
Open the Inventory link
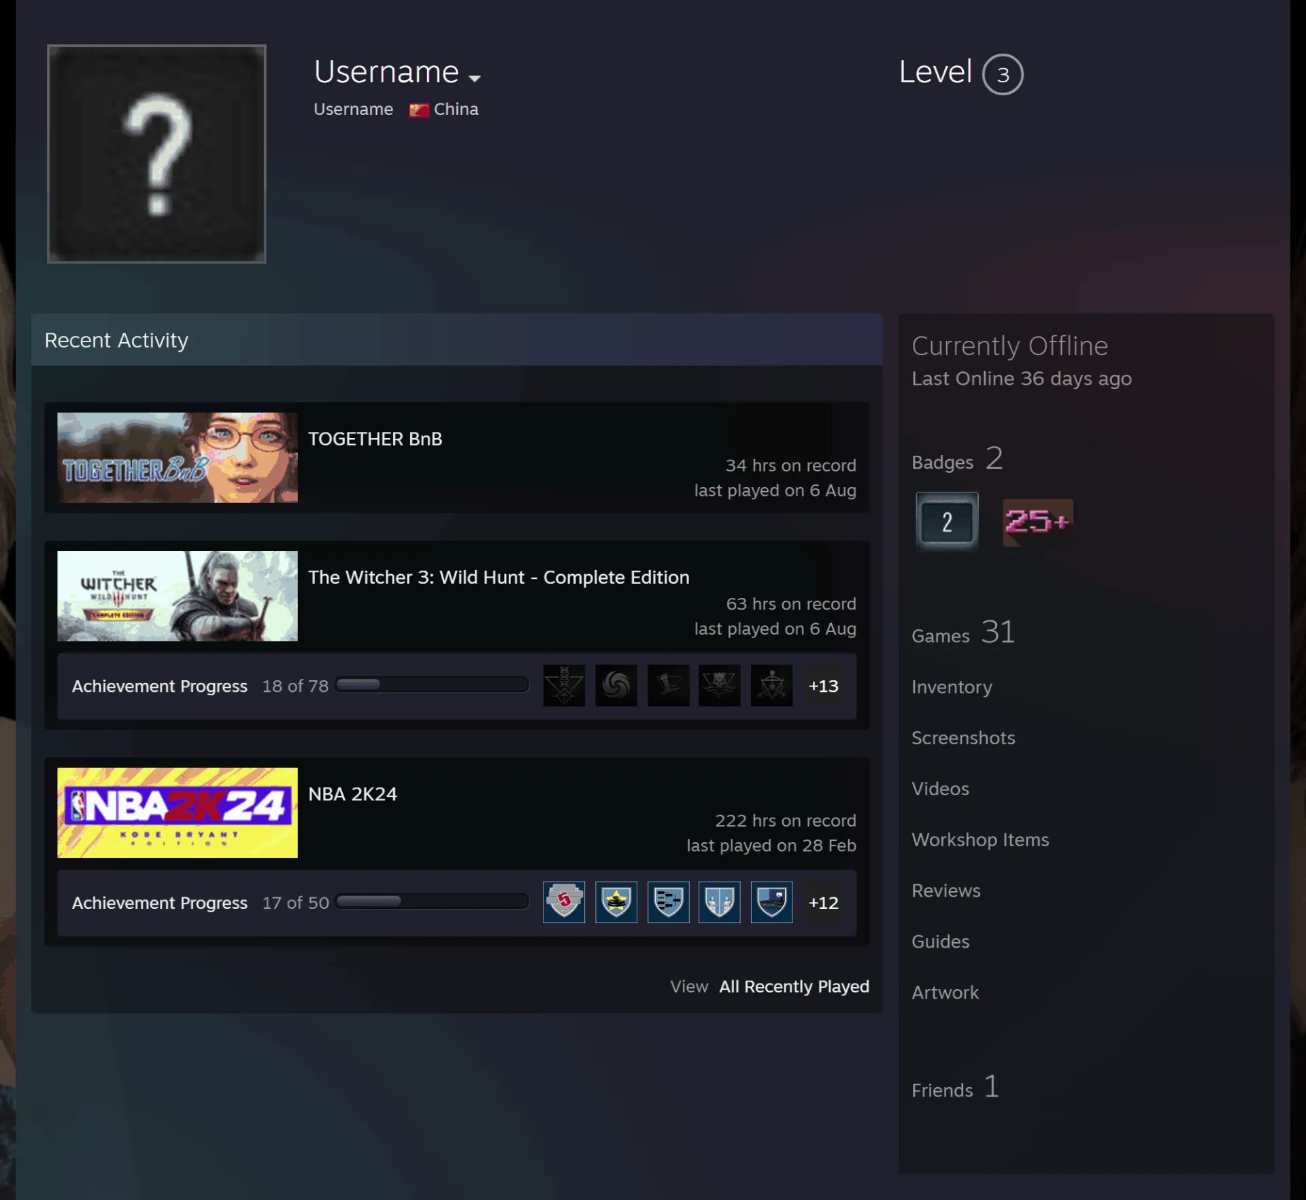pyautogui.click(x=952, y=687)
